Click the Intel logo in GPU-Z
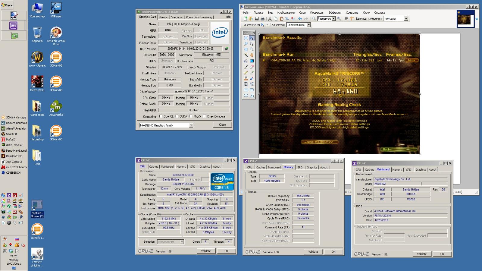The height and width of the screenshot is (271, 482). (x=219, y=33)
